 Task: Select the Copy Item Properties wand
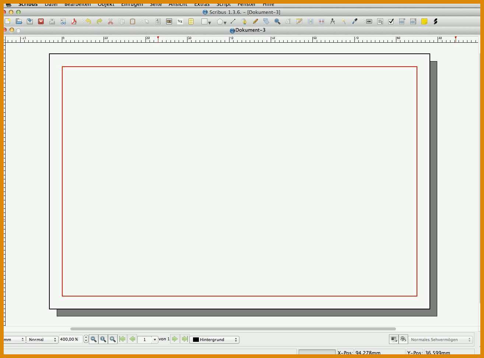344,21
